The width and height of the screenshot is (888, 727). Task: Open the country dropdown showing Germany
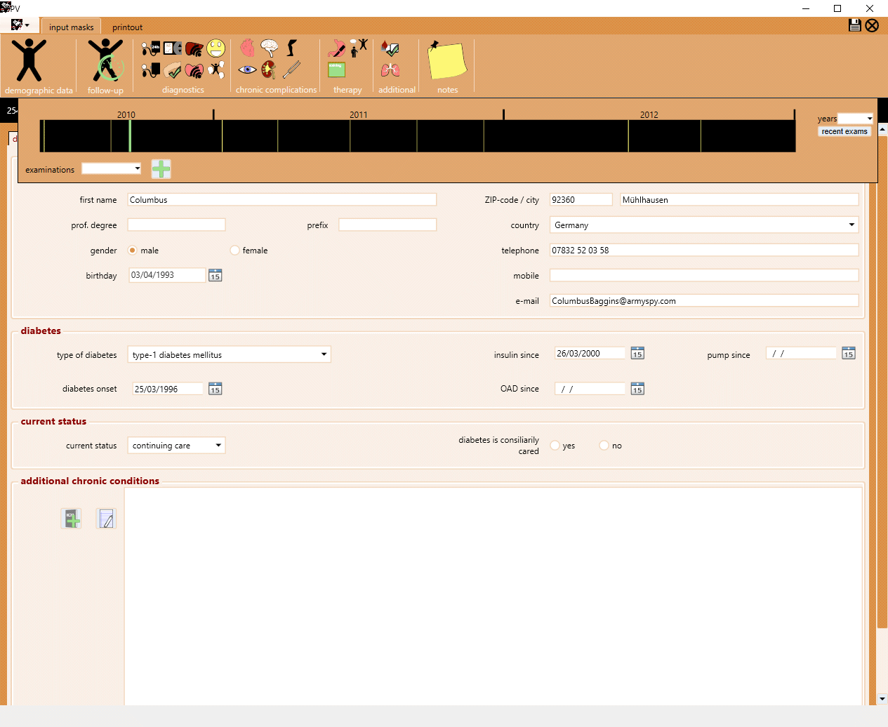click(704, 225)
